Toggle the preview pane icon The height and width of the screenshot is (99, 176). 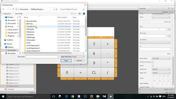pyautogui.click(x=79, y=14)
